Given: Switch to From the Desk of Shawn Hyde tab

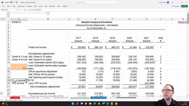Looking at the screenshot, I should point(30,98).
